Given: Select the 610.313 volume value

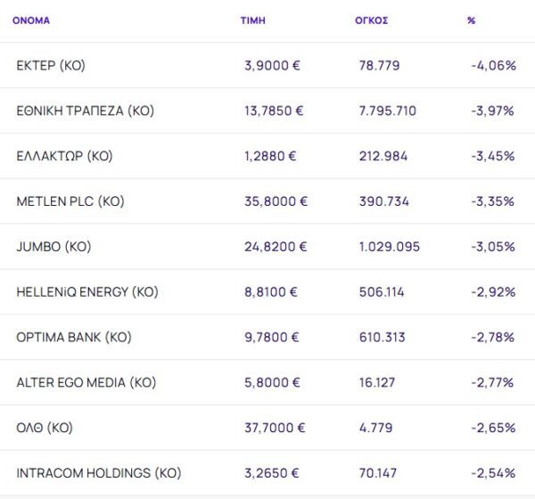Looking at the screenshot, I should click(x=381, y=337).
